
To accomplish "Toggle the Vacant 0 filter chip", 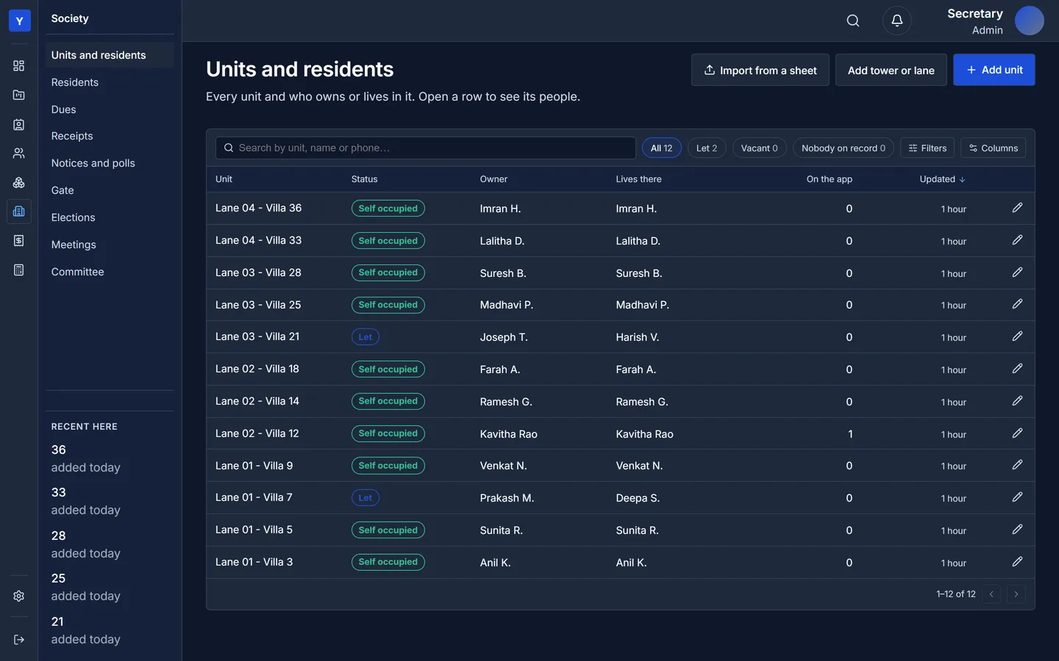I will pos(760,148).
